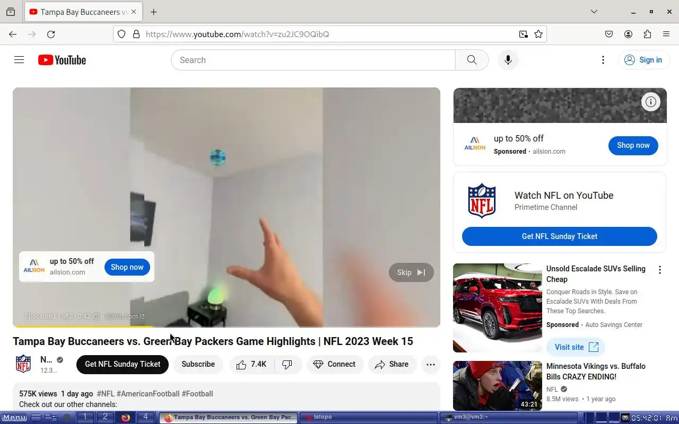Image resolution: width=679 pixels, height=424 pixels.
Task: Subscribe to the NFL channel
Action: coord(198,364)
